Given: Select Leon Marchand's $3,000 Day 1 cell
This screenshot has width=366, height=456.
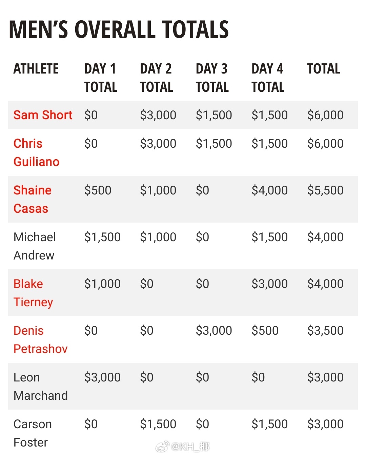Looking at the screenshot, I should coord(102,377).
